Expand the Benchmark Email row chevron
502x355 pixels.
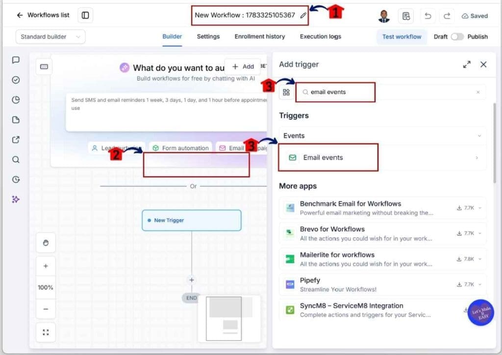pos(480,208)
